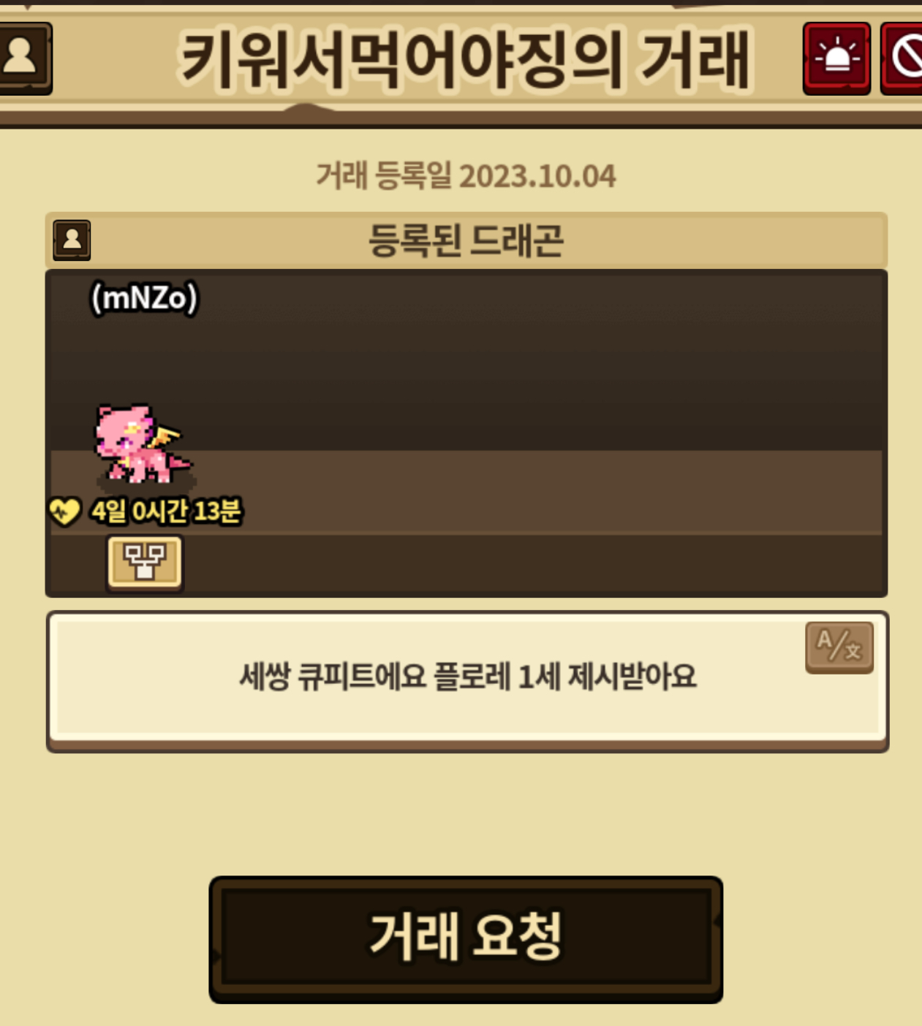
Task: Open the trader profile icon beside the title
Action: [23, 58]
